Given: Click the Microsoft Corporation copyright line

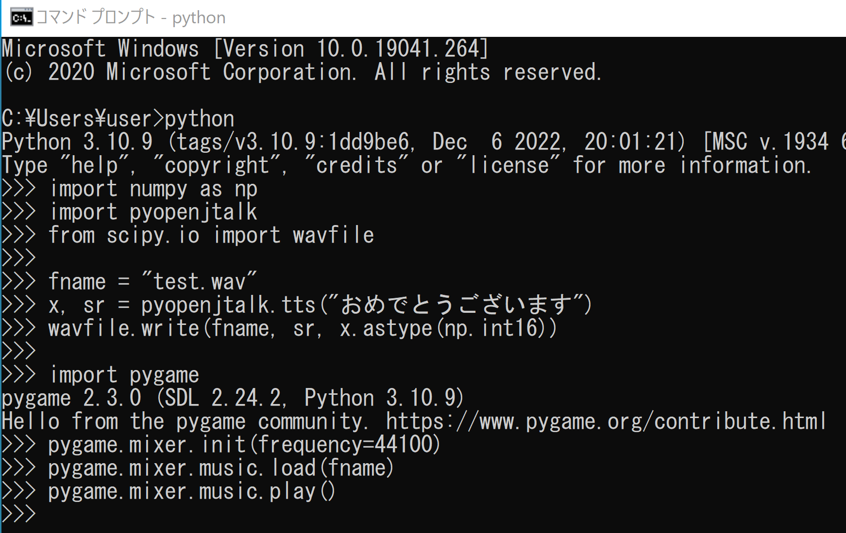Looking at the screenshot, I should pos(302,72).
